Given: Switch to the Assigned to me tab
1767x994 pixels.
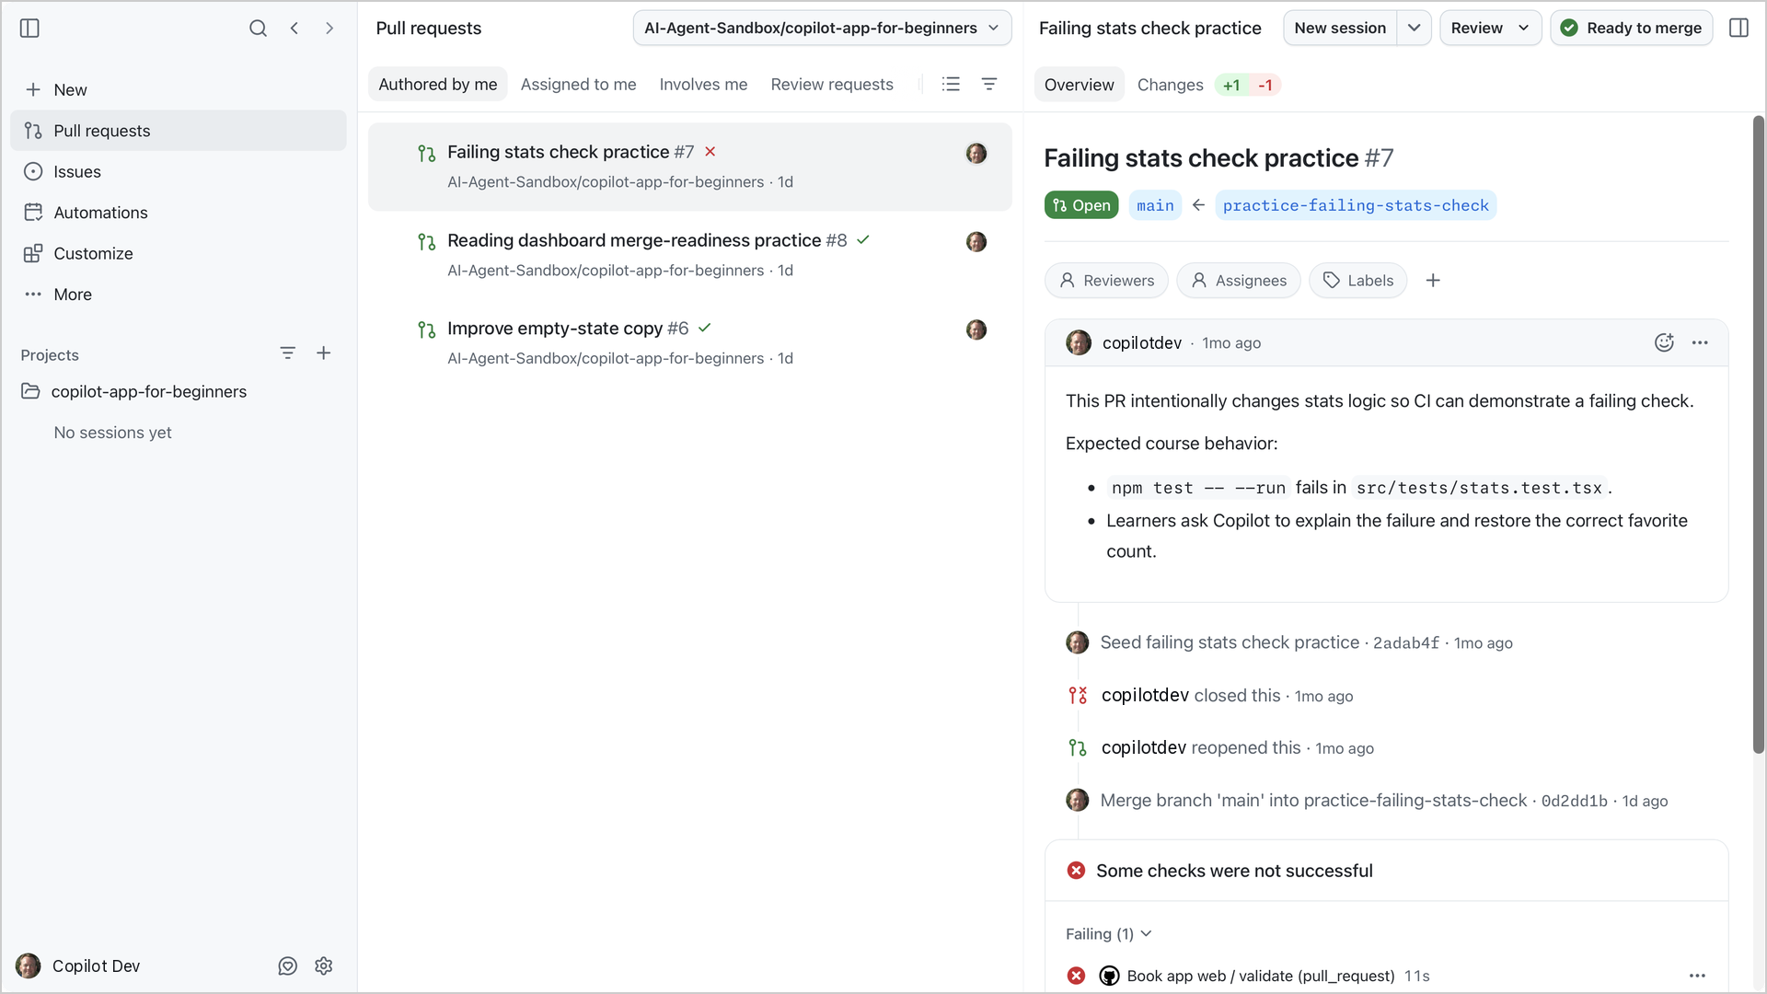Looking at the screenshot, I should 579,85.
